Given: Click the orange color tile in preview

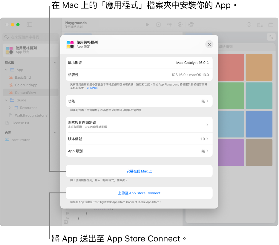Looking at the screenshot, I should (x=259, y=67).
